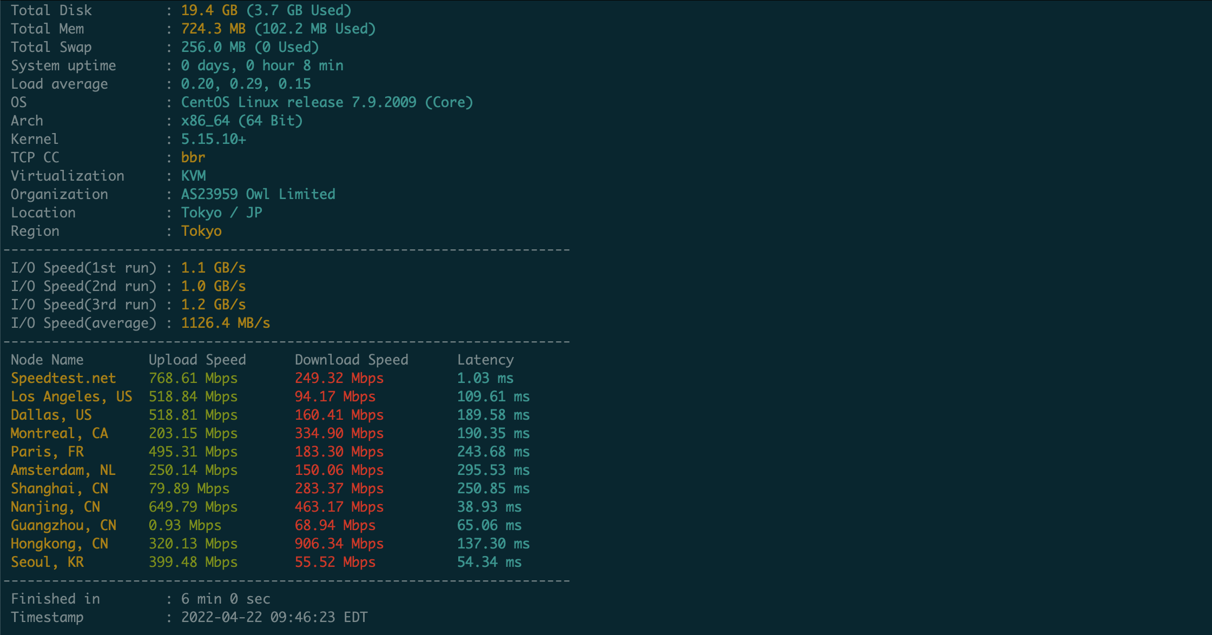The height and width of the screenshot is (635, 1212).
Task: Click Nanjing upload "649.79 Mbps"
Action: tap(193, 507)
